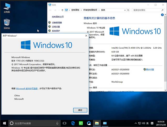Click the search control panel field
This screenshot has height=127, width=167.
[148, 10]
